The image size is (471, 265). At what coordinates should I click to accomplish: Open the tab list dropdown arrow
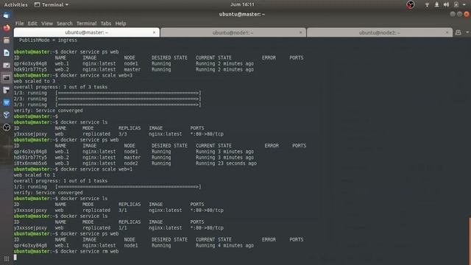click(x=467, y=32)
